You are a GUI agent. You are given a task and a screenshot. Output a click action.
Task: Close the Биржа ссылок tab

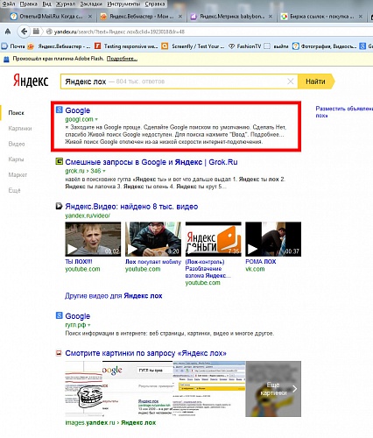tap(361, 17)
